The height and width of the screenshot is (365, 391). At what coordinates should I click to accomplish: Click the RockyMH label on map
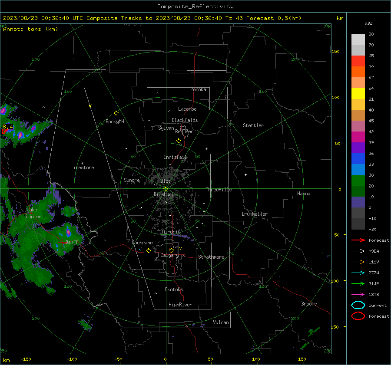[115, 122]
